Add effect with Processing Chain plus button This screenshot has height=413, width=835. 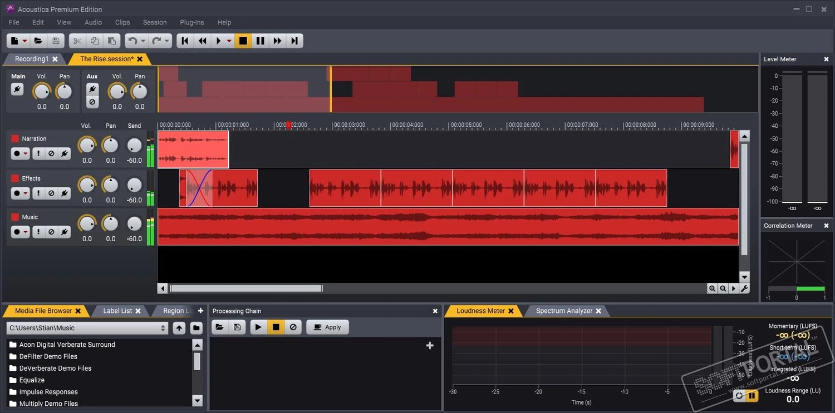[x=429, y=346]
